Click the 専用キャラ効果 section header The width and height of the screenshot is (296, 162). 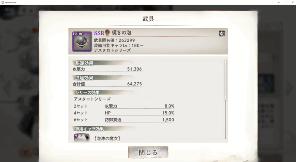pyautogui.click(x=89, y=129)
